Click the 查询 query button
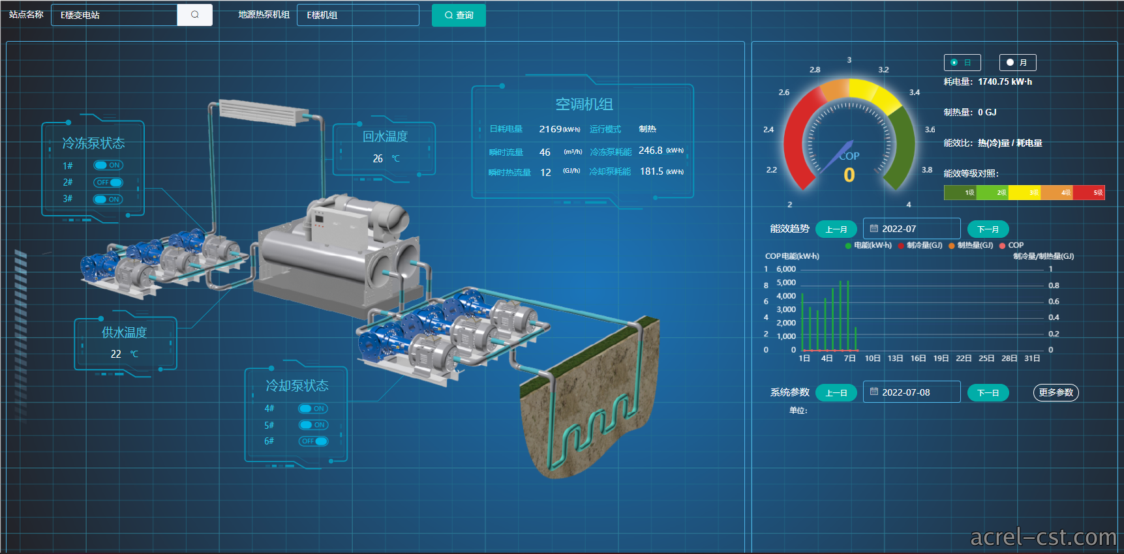The image size is (1124, 554). pyautogui.click(x=459, y=15)
